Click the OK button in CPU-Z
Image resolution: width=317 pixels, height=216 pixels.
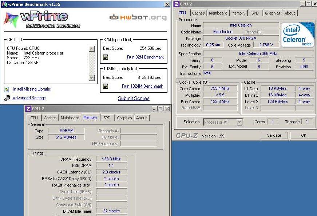304,135
